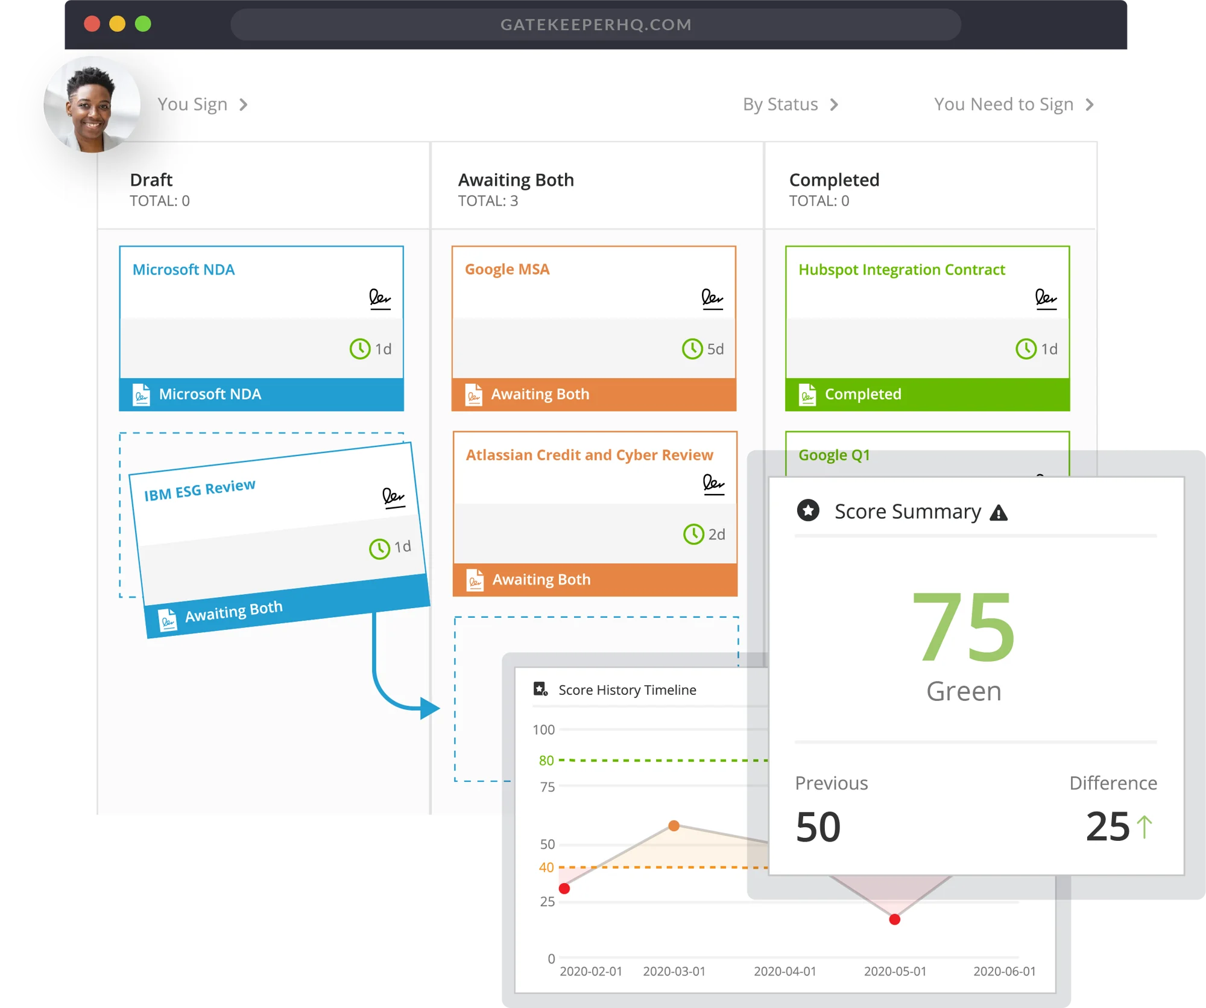Expand You Need to Sign chevron
This screenshot has width=1206, height=1008.
point(1090,105)
